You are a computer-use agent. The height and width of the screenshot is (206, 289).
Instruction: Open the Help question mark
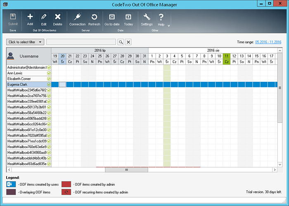pos(161,19)
